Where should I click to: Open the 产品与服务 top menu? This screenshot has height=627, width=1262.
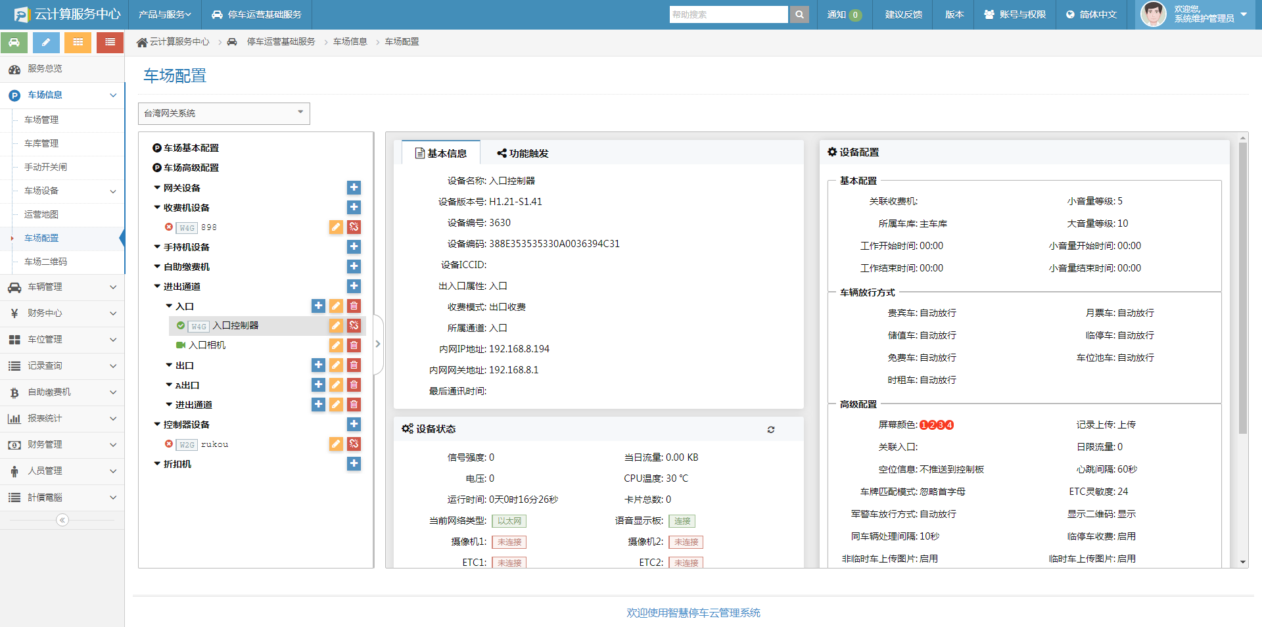(x=164, y=14)
